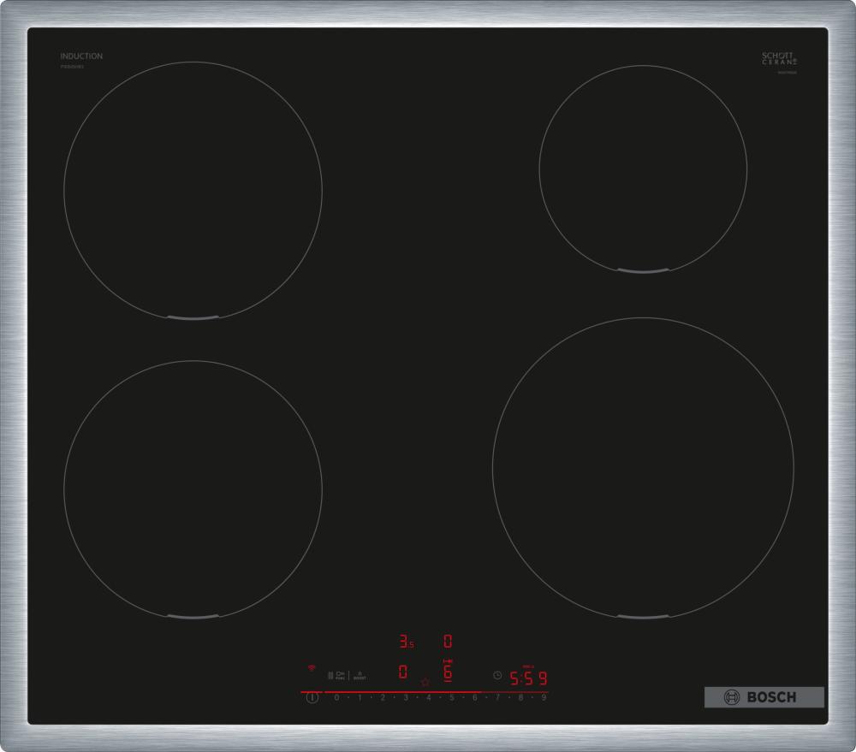
Task: Tap the 5:59 timer readout
Action: click(x=528, y=679)
